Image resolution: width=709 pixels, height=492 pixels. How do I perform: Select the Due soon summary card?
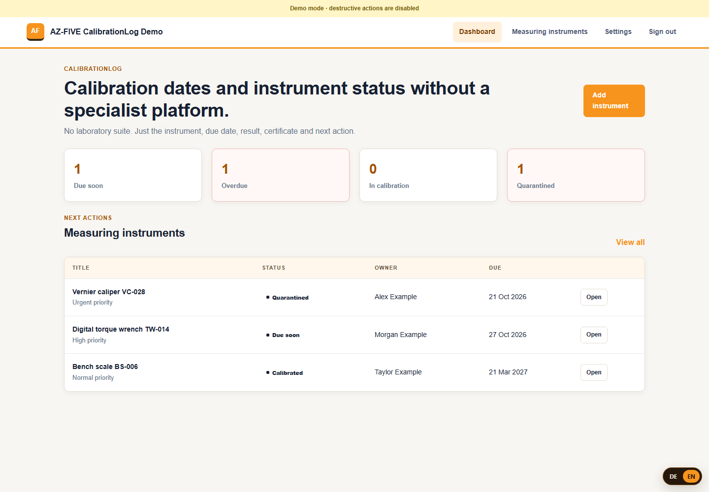tap(133, 175)
